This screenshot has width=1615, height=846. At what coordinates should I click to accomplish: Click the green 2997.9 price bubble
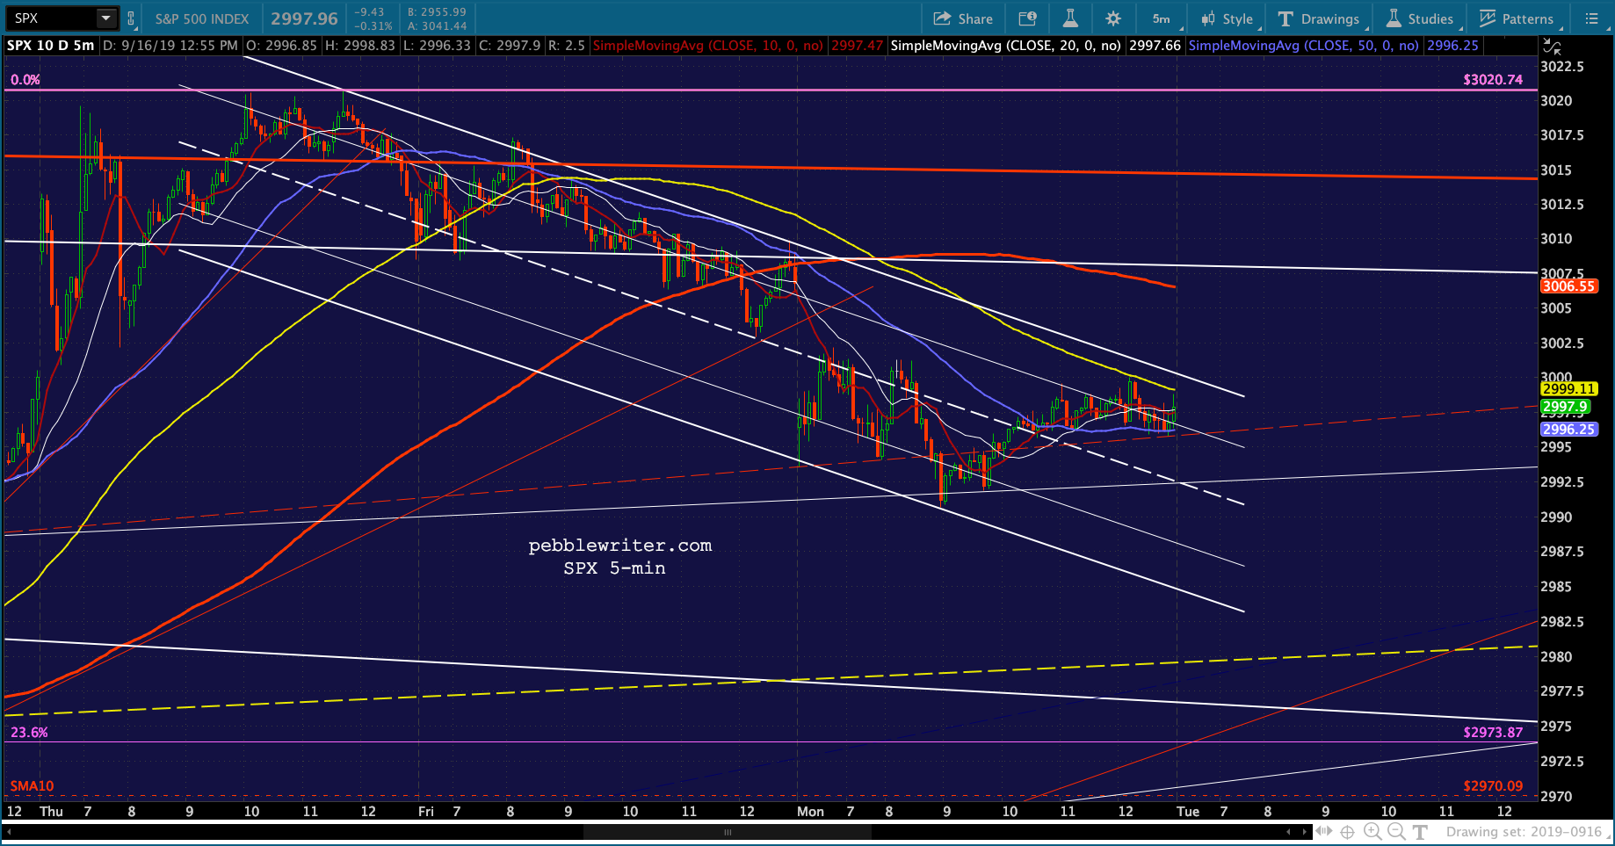tap(1565, 407)
